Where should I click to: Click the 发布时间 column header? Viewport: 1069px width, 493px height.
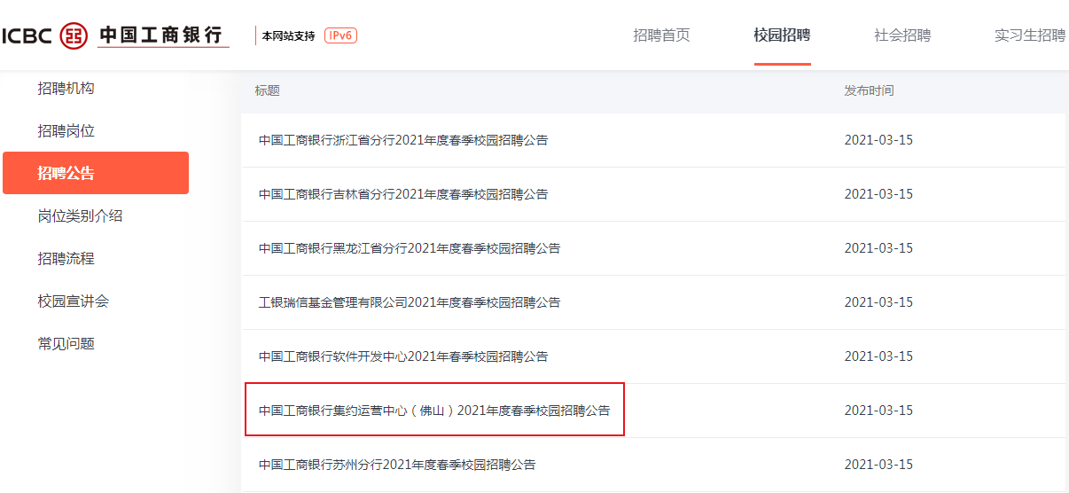[x=869, y=91]
